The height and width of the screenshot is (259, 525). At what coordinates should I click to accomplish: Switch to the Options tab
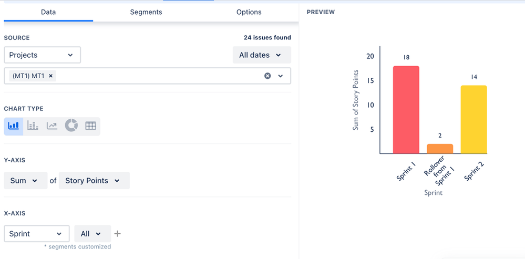[249, 12]
